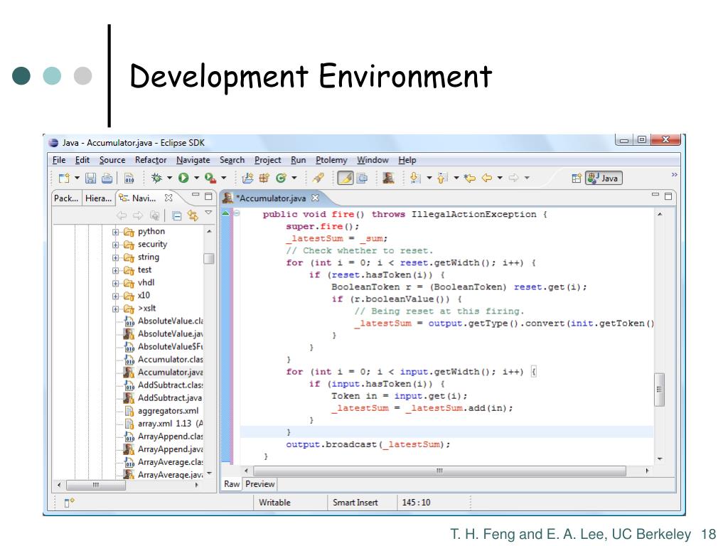
Task: Close the Accumulator.java editor tab
Action: pos(315,198)
